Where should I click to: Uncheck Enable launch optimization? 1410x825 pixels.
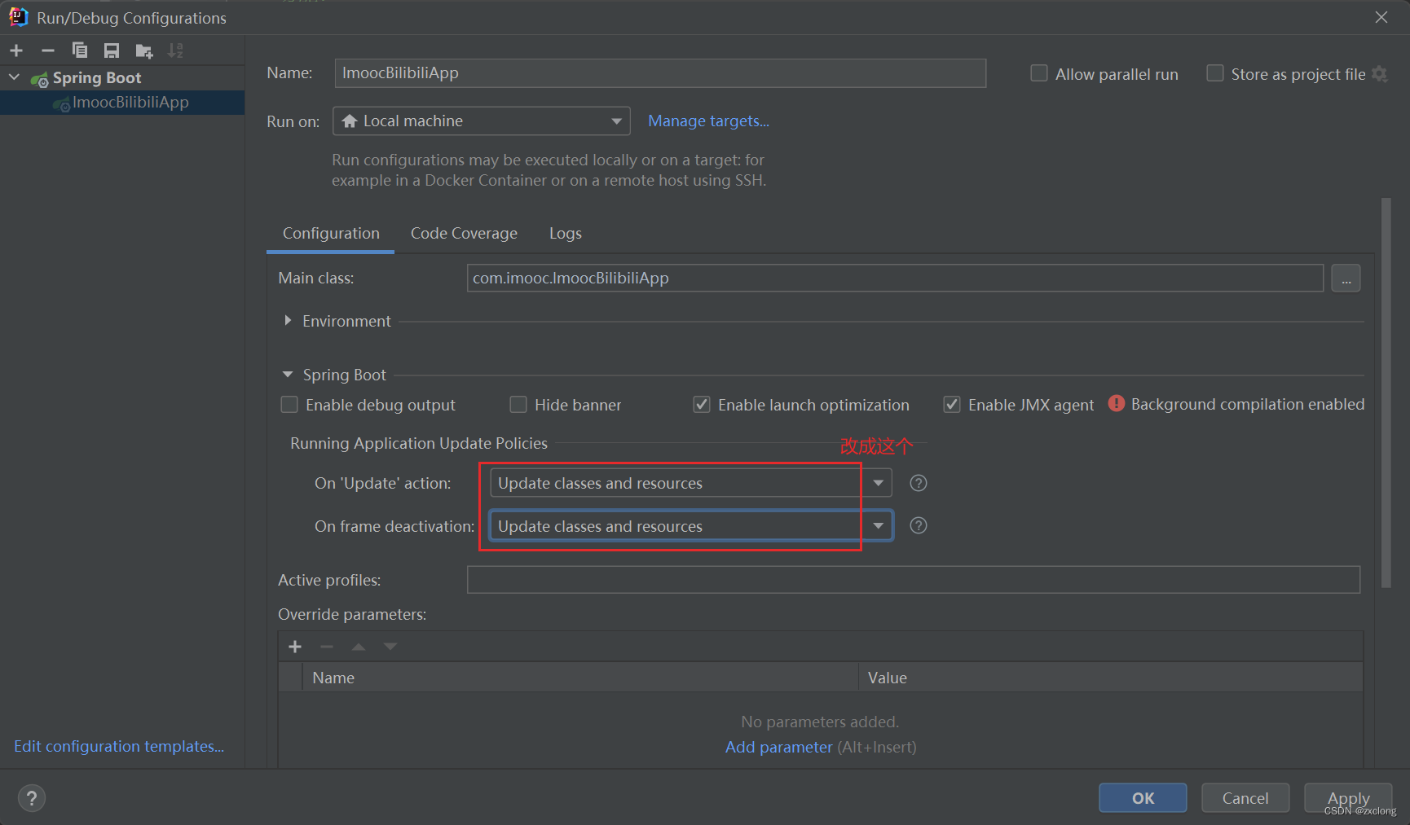(x=702, y=405)
